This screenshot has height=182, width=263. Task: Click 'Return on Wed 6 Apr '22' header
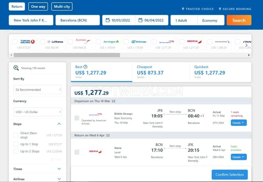(x=92, y=135)
